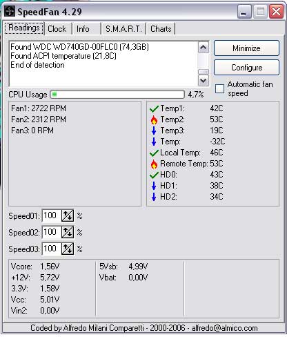Click the 'Found WDC WD740GD-00FLC0' log line

pos(79,47)
